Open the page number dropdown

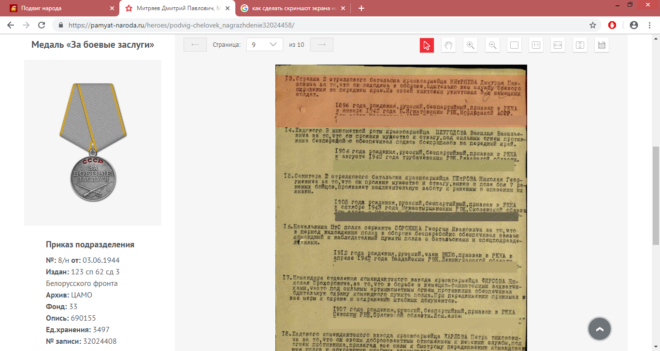[x=264, y=45]
